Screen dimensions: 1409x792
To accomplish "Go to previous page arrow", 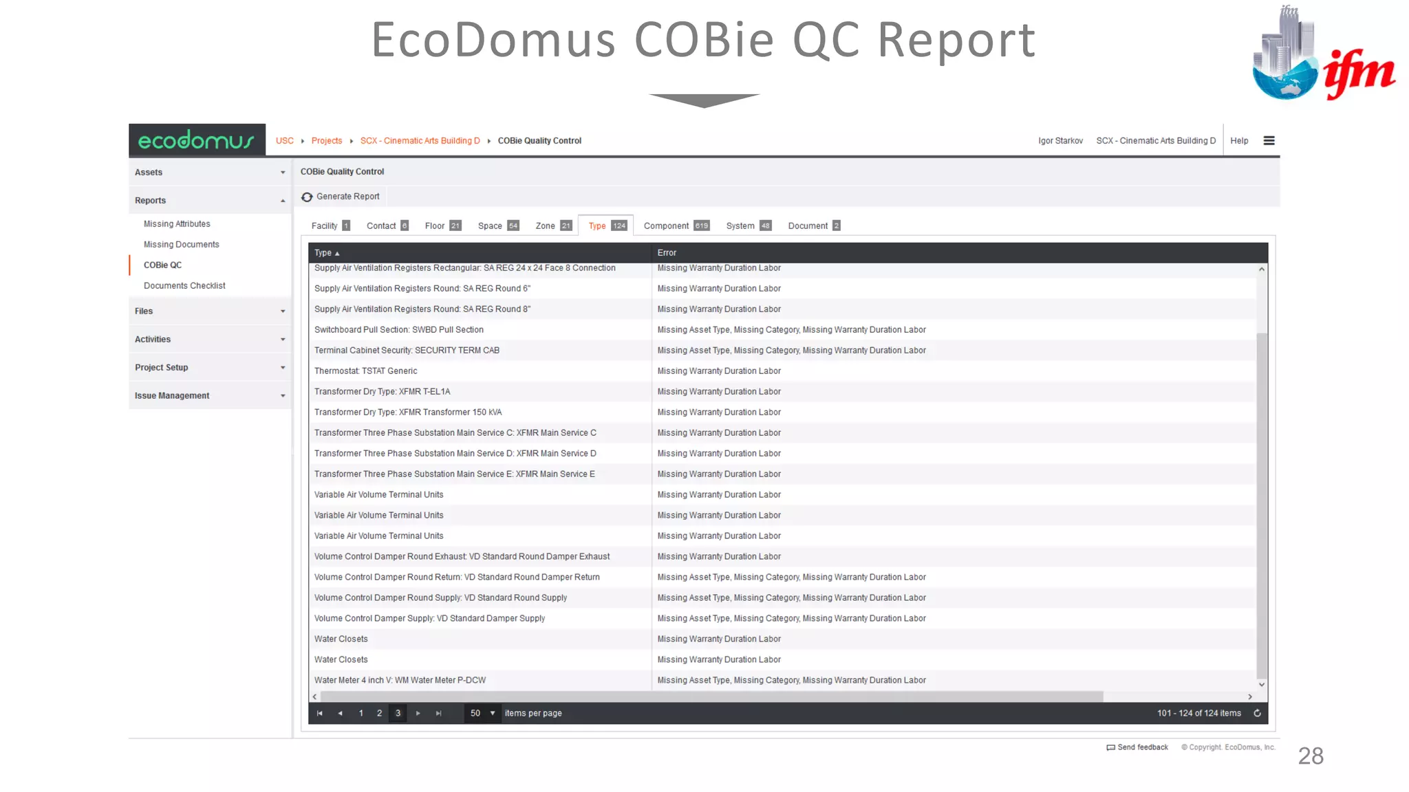I will coord(340,714).
